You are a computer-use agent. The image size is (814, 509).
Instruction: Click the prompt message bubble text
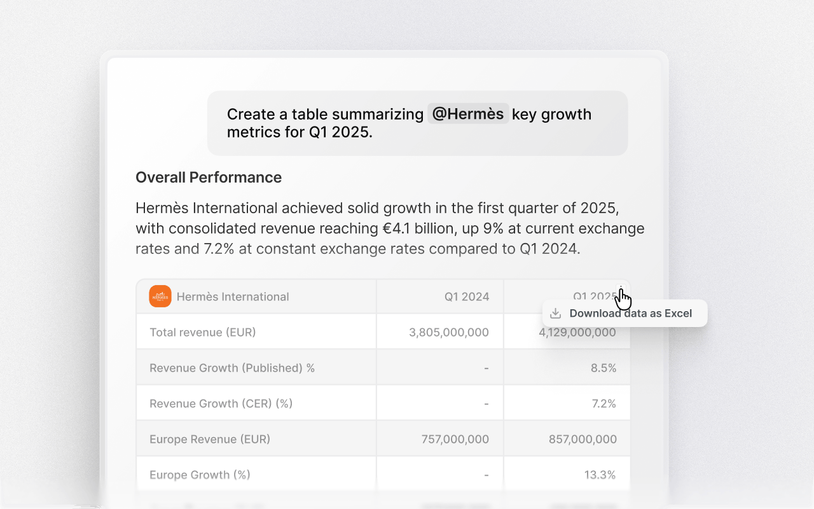[409, 123]
